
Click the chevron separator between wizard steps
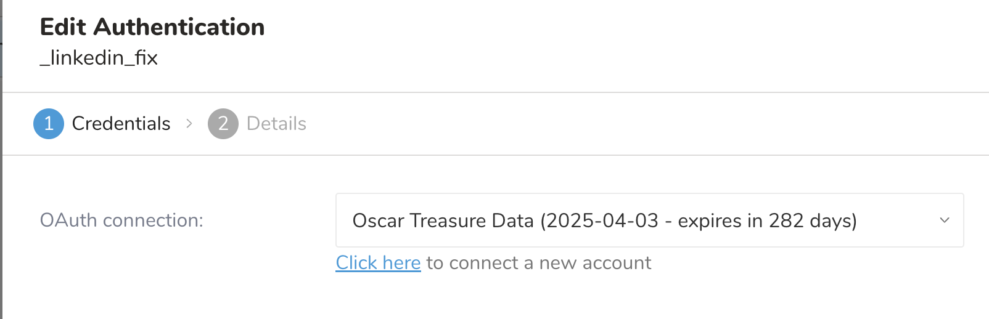[189, 124]
